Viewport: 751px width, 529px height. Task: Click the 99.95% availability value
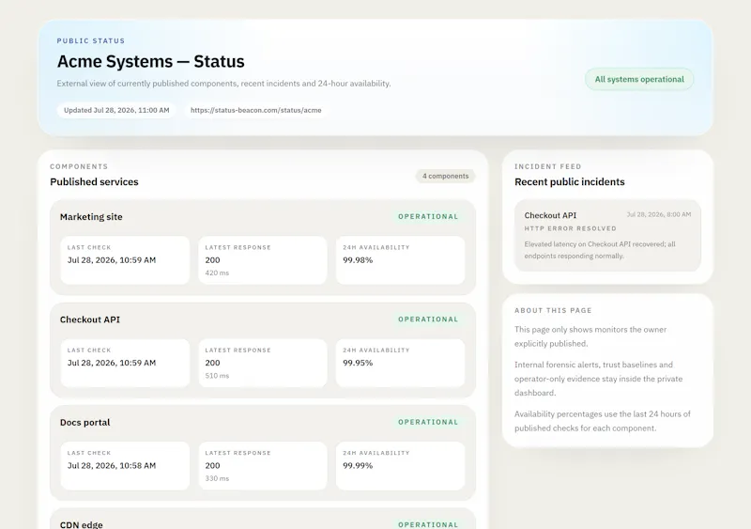pos(358,363)
